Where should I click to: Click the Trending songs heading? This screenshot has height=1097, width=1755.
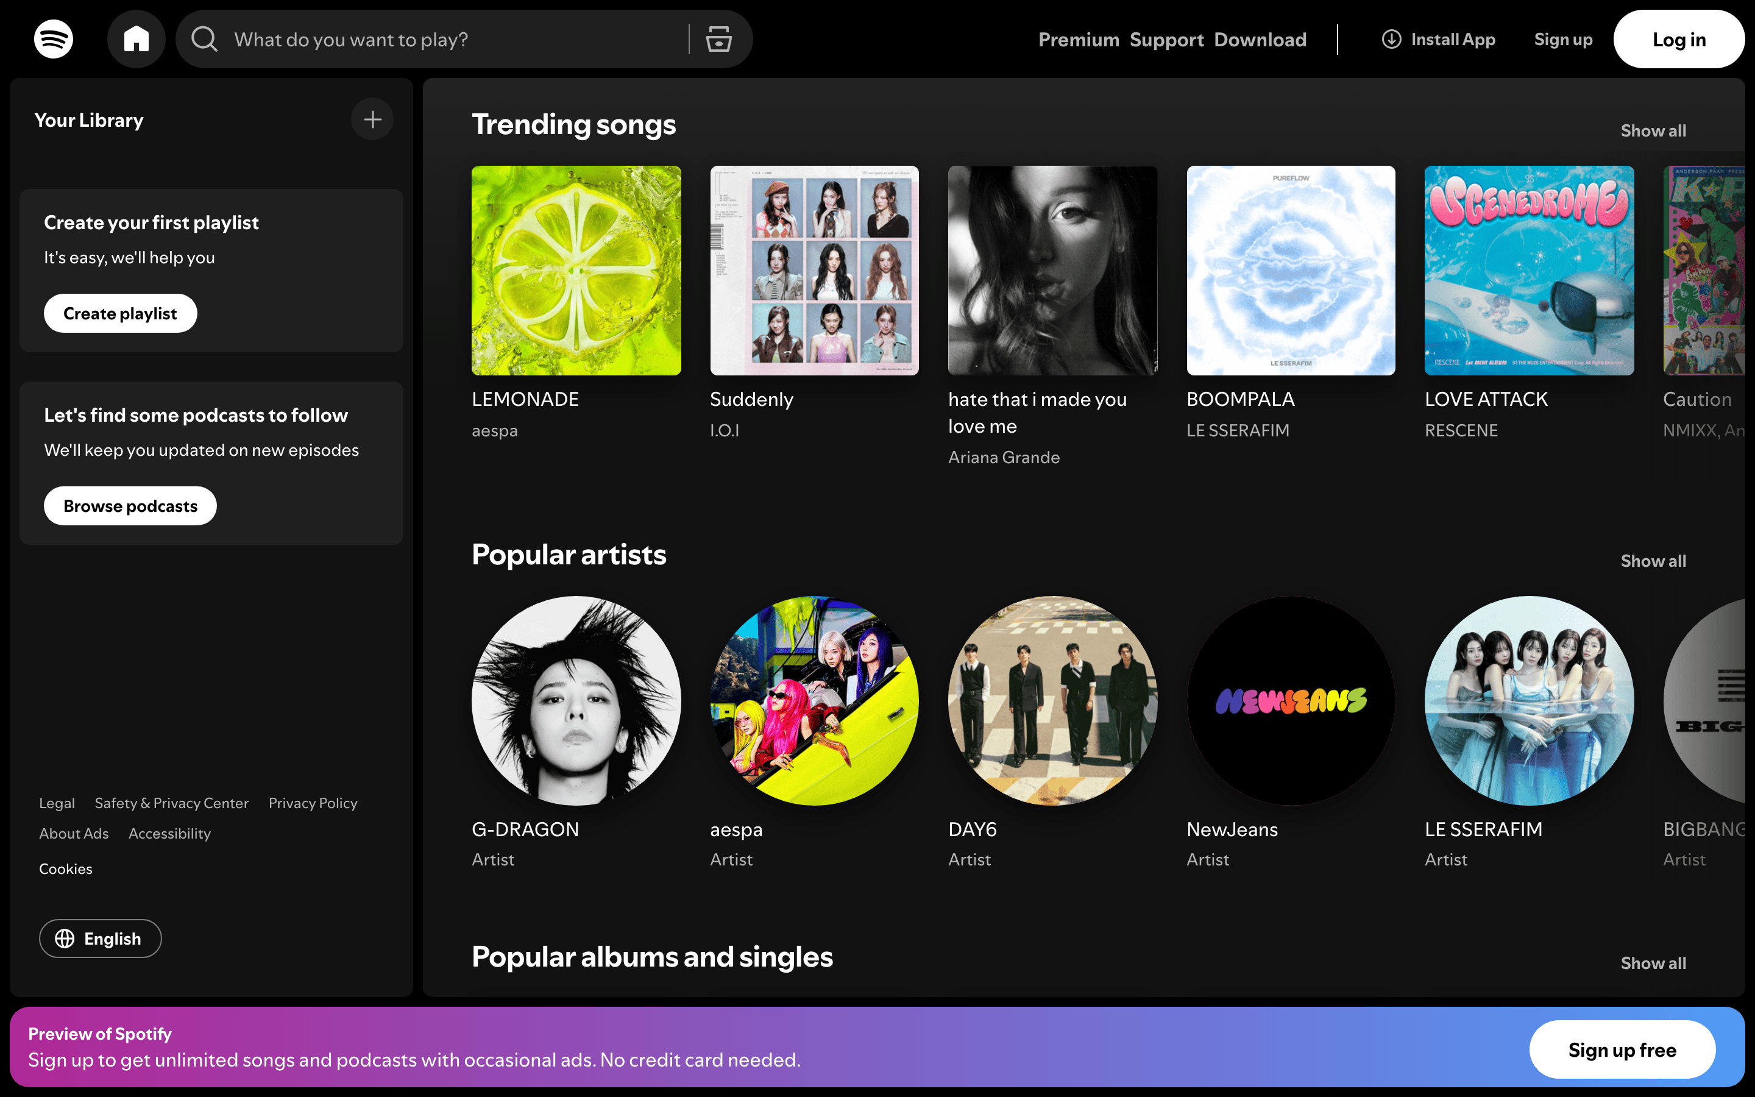[x=573, y=125]
